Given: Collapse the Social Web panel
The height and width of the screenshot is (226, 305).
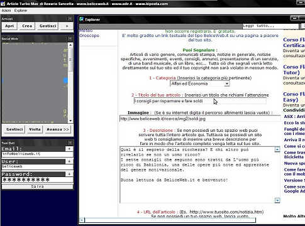Looking at the screenshot, I should 70,38.
